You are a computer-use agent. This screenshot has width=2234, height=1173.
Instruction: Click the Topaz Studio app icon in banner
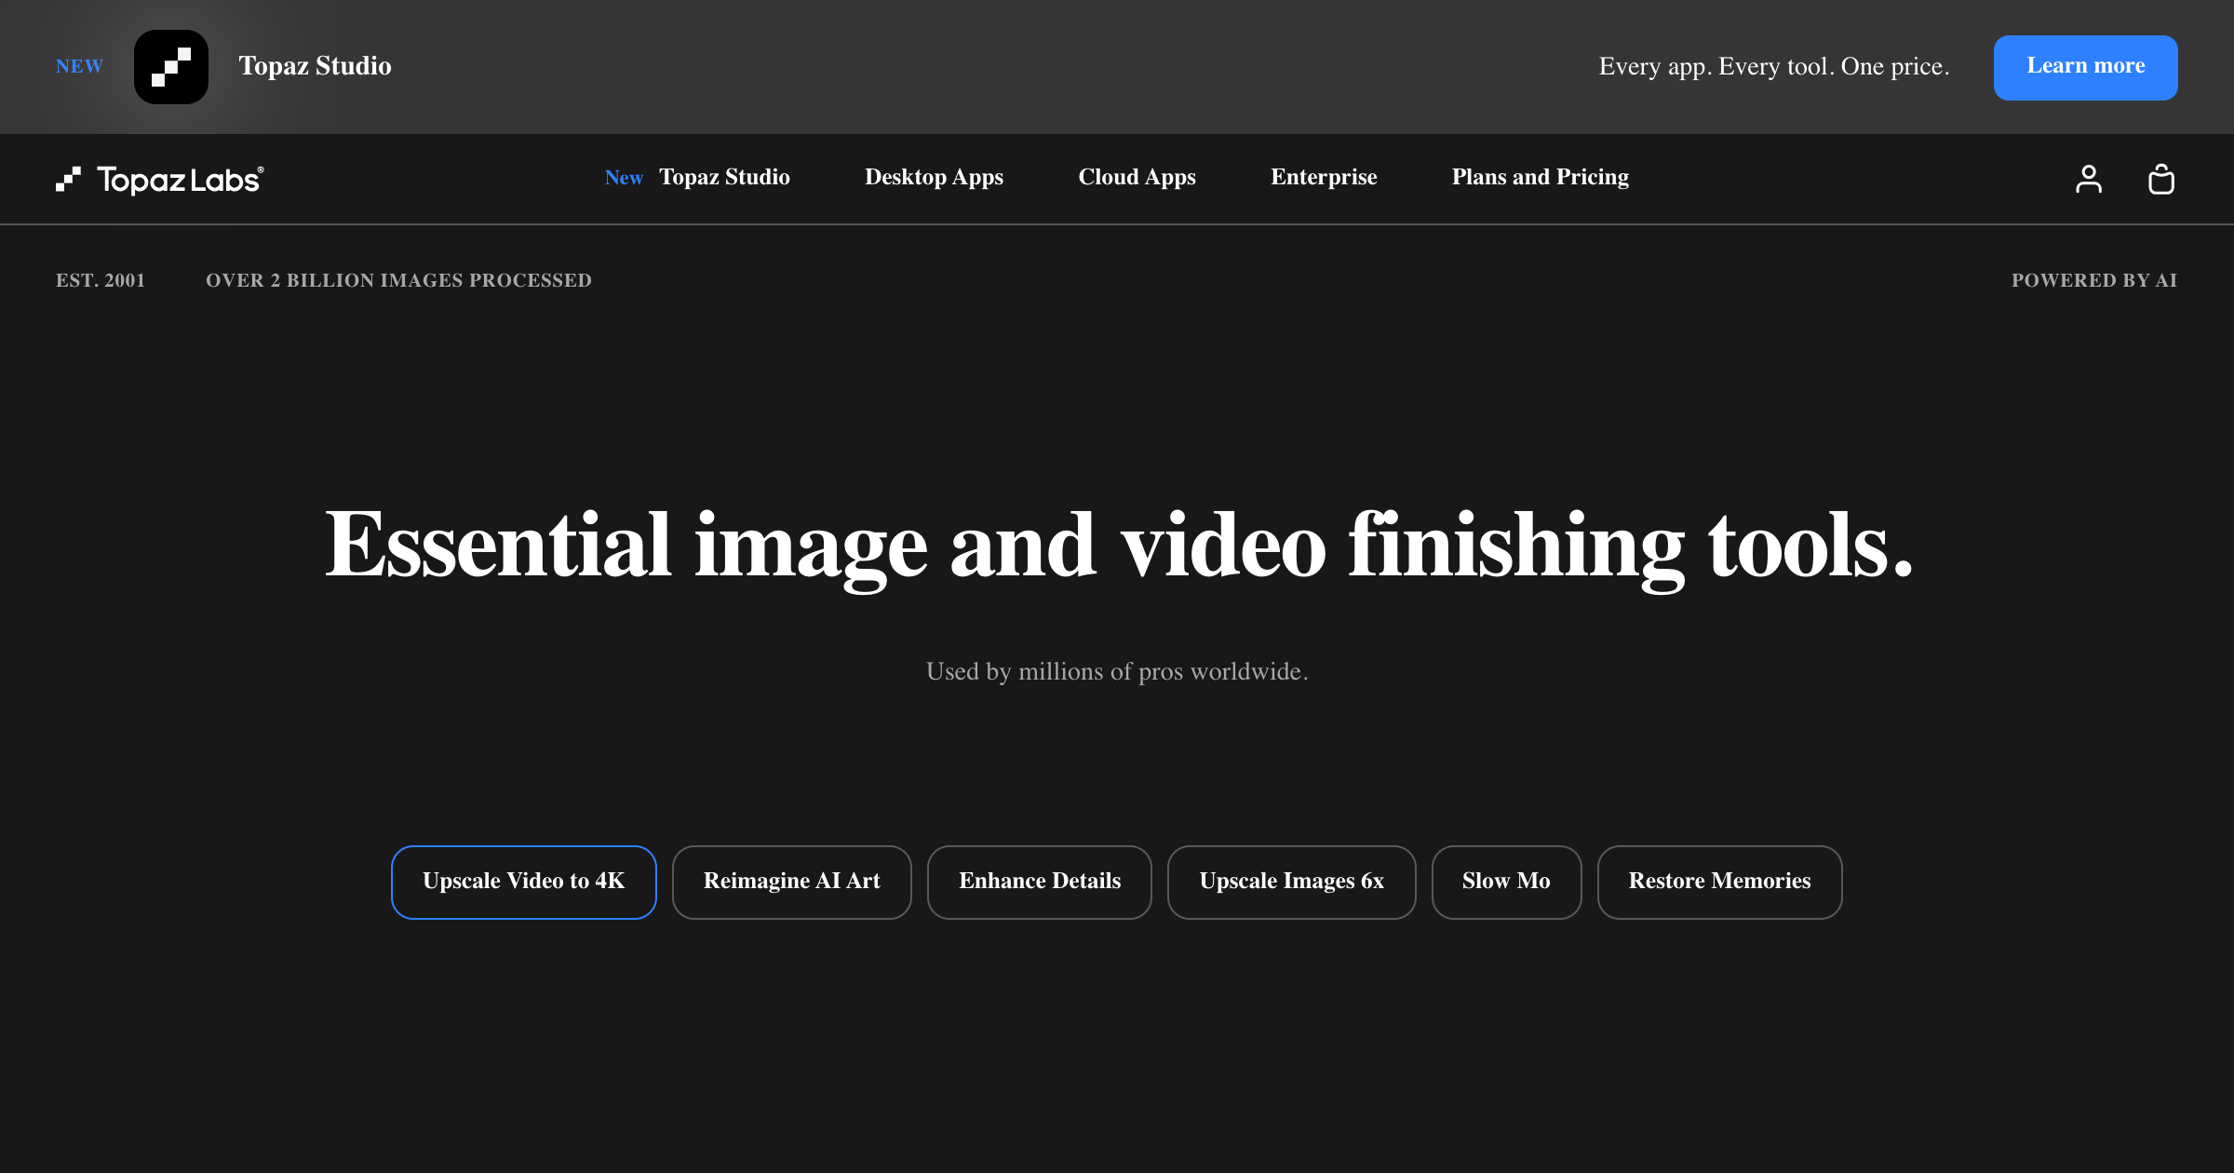tap(171, 67)
